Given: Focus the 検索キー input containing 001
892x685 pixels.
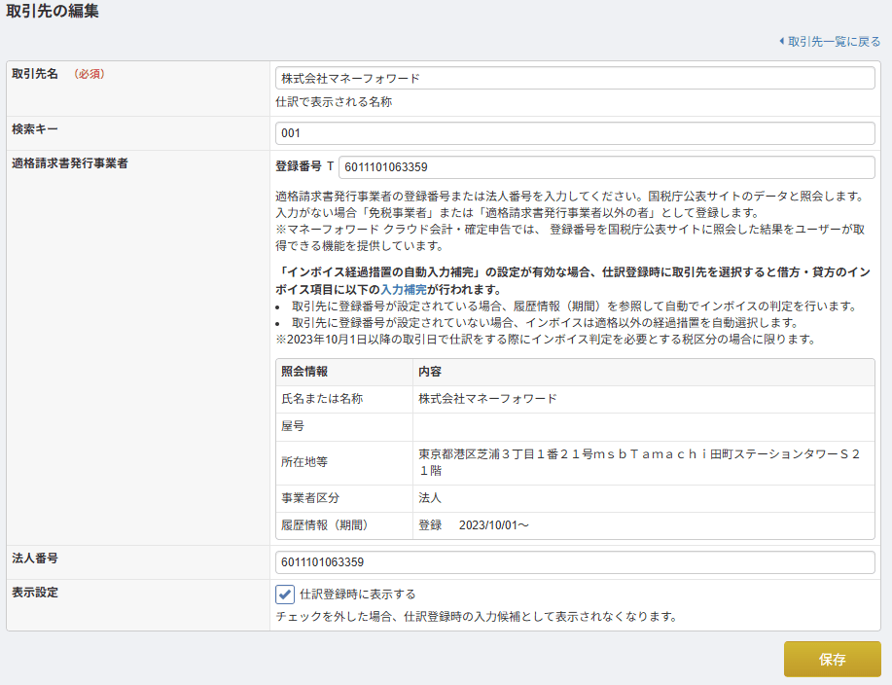Looking at the screenshot, I should tap(575, 133).
